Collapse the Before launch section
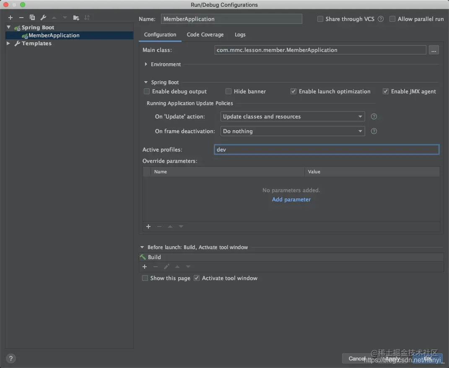The height and width of the screenshot is (368, 449). click(x=142, y=247)
